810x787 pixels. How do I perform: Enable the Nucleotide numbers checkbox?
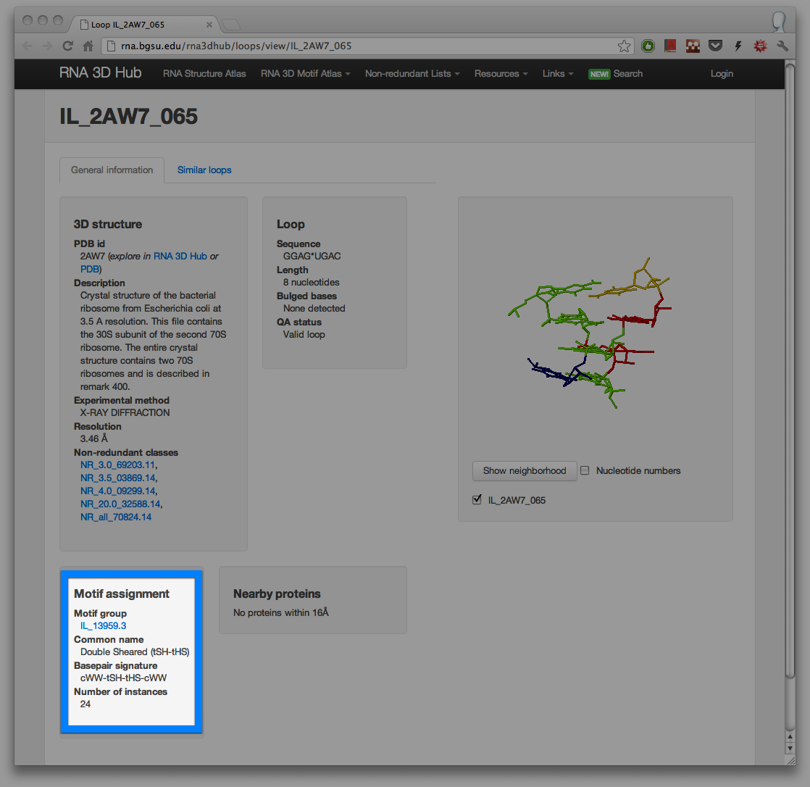tap(585, 470)
